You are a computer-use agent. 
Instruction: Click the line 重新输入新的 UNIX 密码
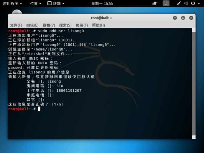tap(35, 63)
